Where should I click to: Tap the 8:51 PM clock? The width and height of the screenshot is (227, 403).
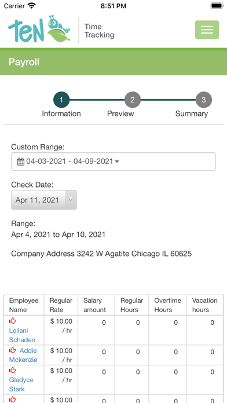pyautogui.click(x=113, y=6)
